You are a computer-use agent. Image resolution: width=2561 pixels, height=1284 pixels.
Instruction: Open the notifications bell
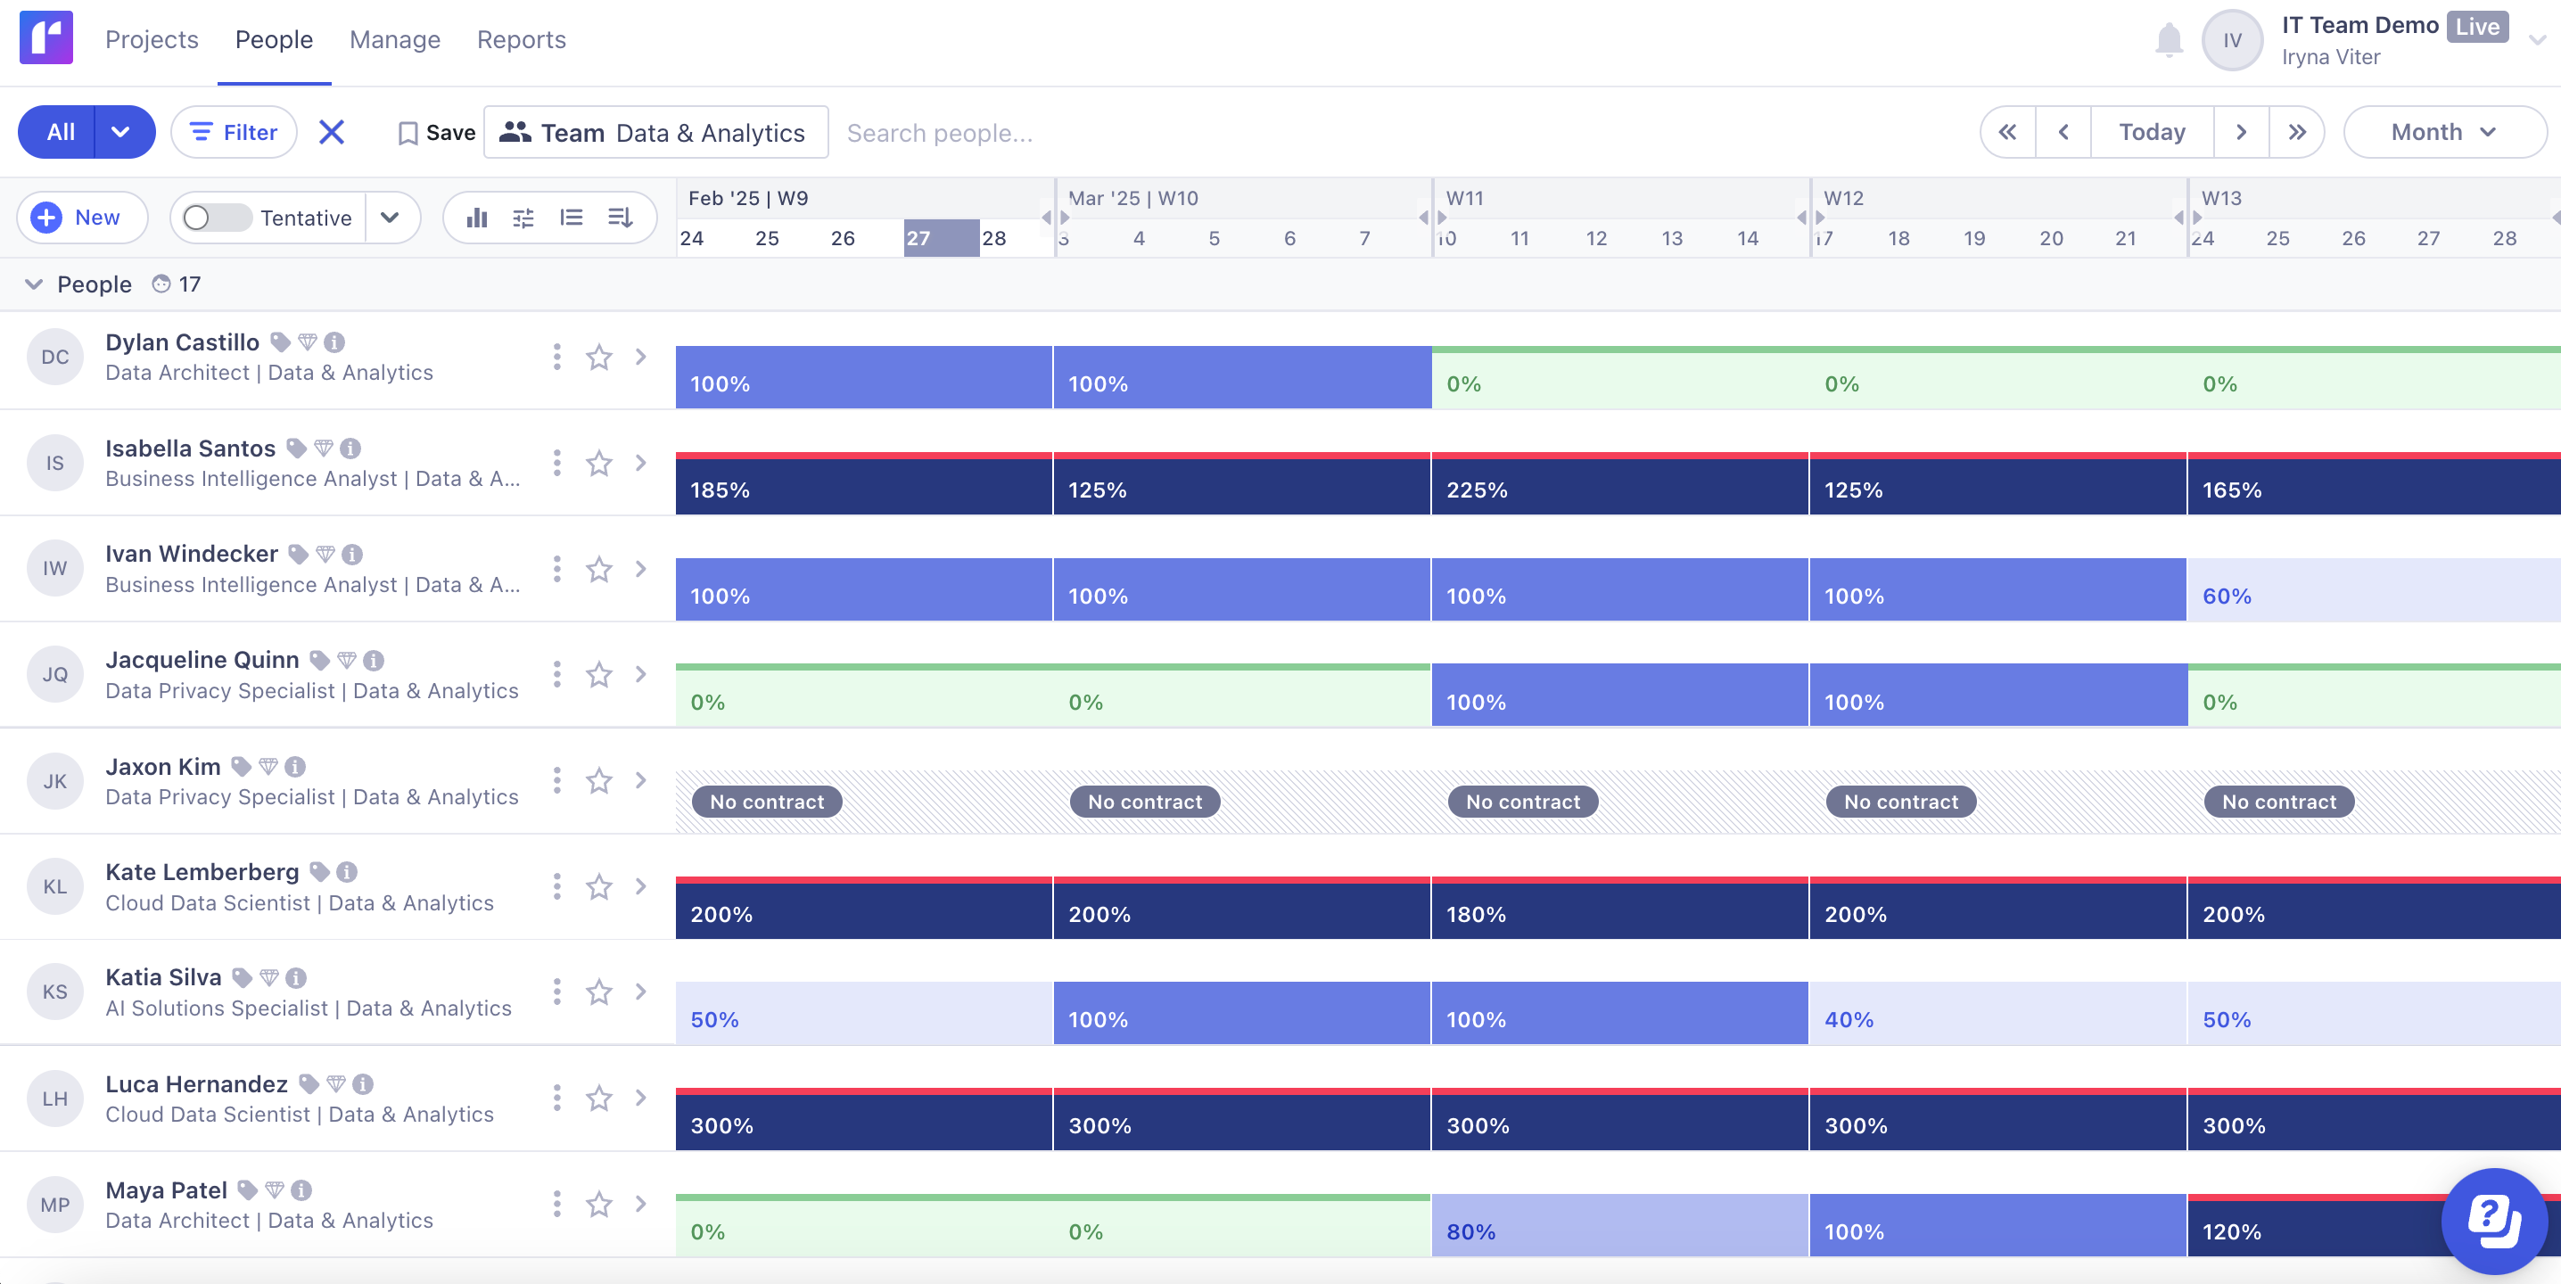tap(2170, 40)
